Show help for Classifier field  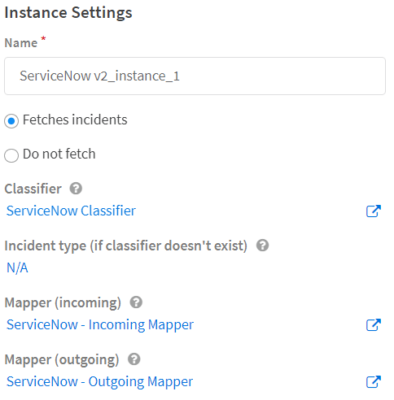[x=76, y=189]
